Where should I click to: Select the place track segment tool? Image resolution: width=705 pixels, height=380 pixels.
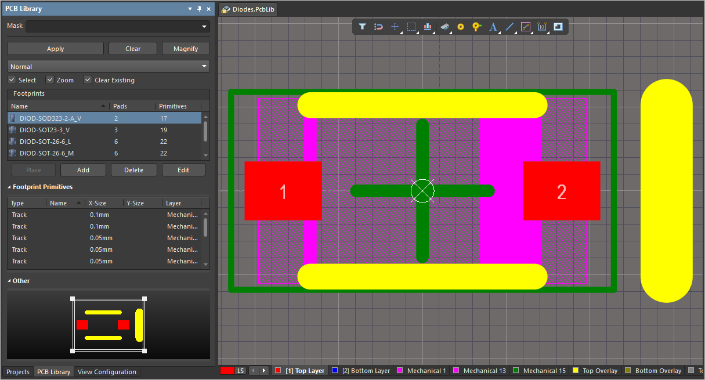(526, 27)
